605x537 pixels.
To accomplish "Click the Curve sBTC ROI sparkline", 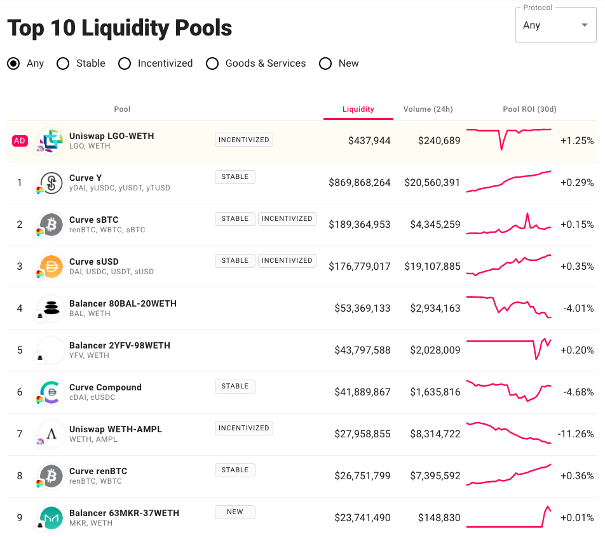I will [508, 223].
